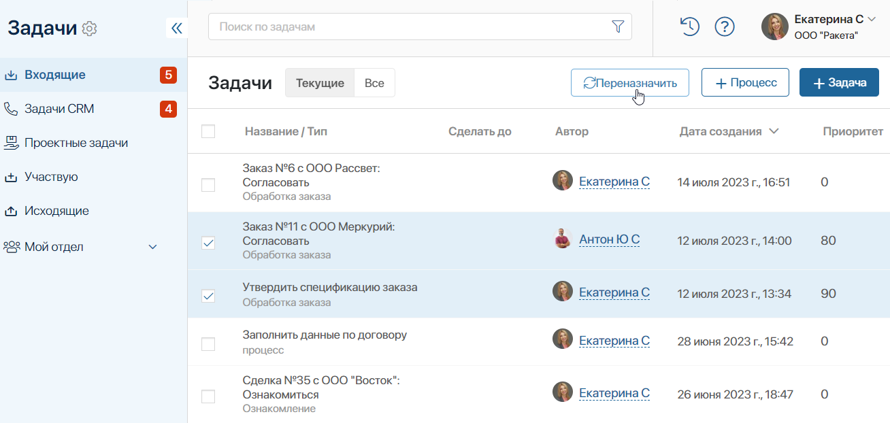Click company name ООО "Ракета"
Image resolution: width=890 pixels, height=423 pixels.
click(x=826, y=35)
